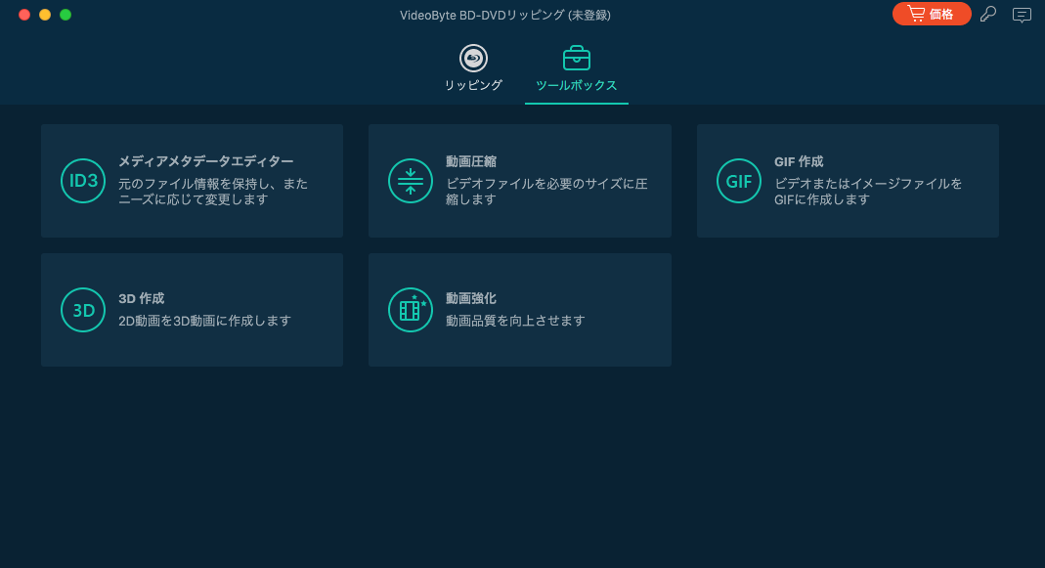Click the Blu-ray disc ripping icon

473,59
